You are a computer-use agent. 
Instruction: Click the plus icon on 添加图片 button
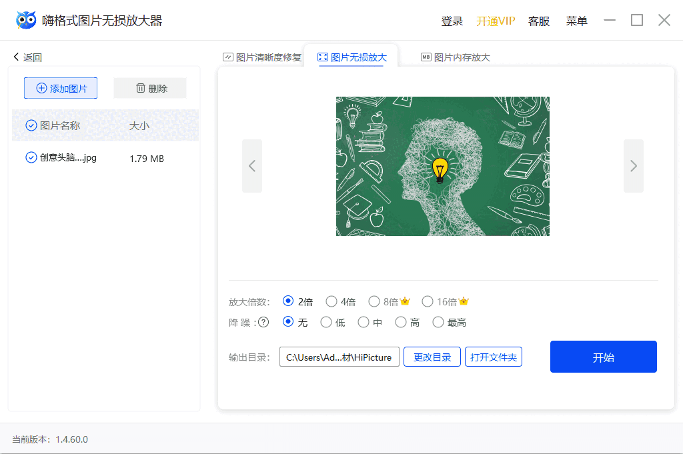pyautogui.click(x=43, y=87)
